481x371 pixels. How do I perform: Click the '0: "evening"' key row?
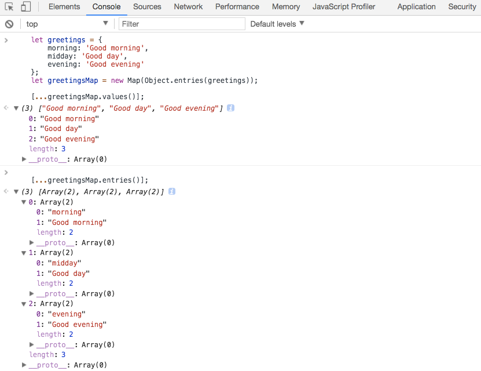point(61,314)
